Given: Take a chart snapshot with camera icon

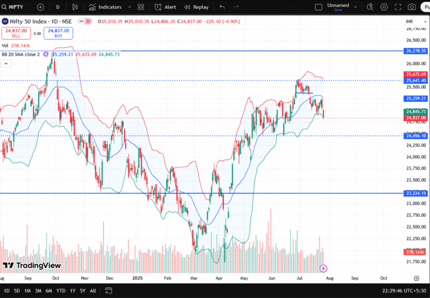Looking at the screenshot, I should pyautogui.click(x=412, y=7).
